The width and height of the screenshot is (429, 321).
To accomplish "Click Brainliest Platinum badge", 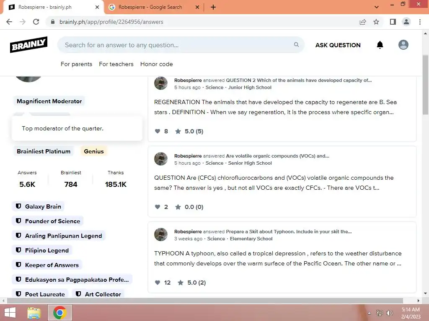I will tap(44, 151).
